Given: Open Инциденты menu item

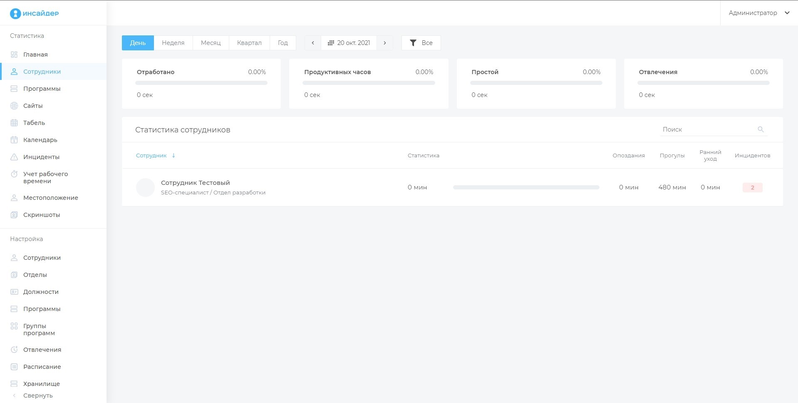Looking at the screenshot, I should click(53, 157).
